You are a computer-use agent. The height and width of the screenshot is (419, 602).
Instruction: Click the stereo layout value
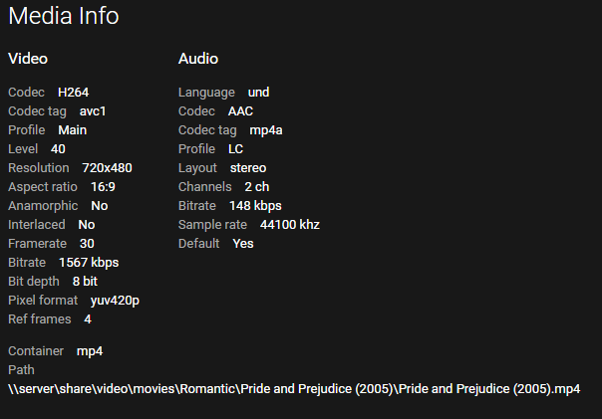[248, 168]
